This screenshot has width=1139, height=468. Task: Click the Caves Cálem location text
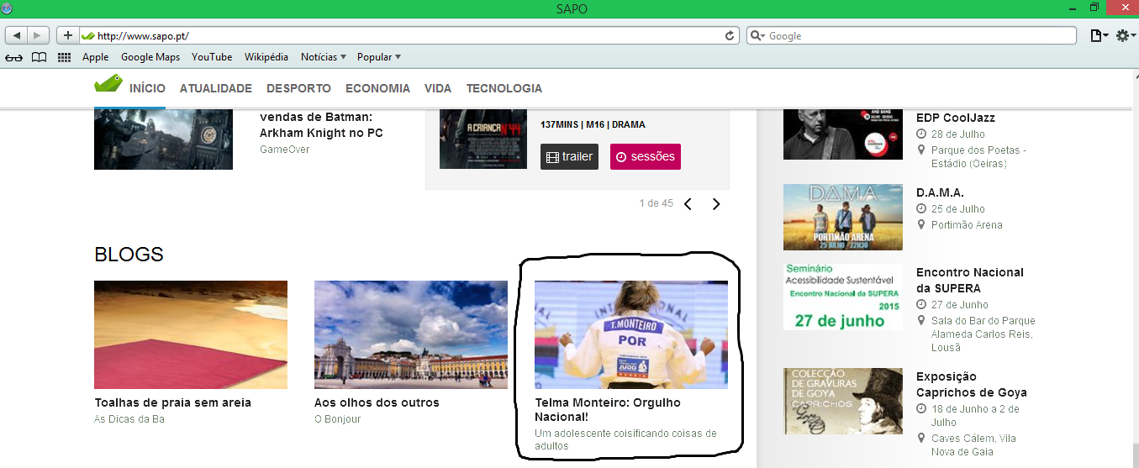tap(974, 444)
